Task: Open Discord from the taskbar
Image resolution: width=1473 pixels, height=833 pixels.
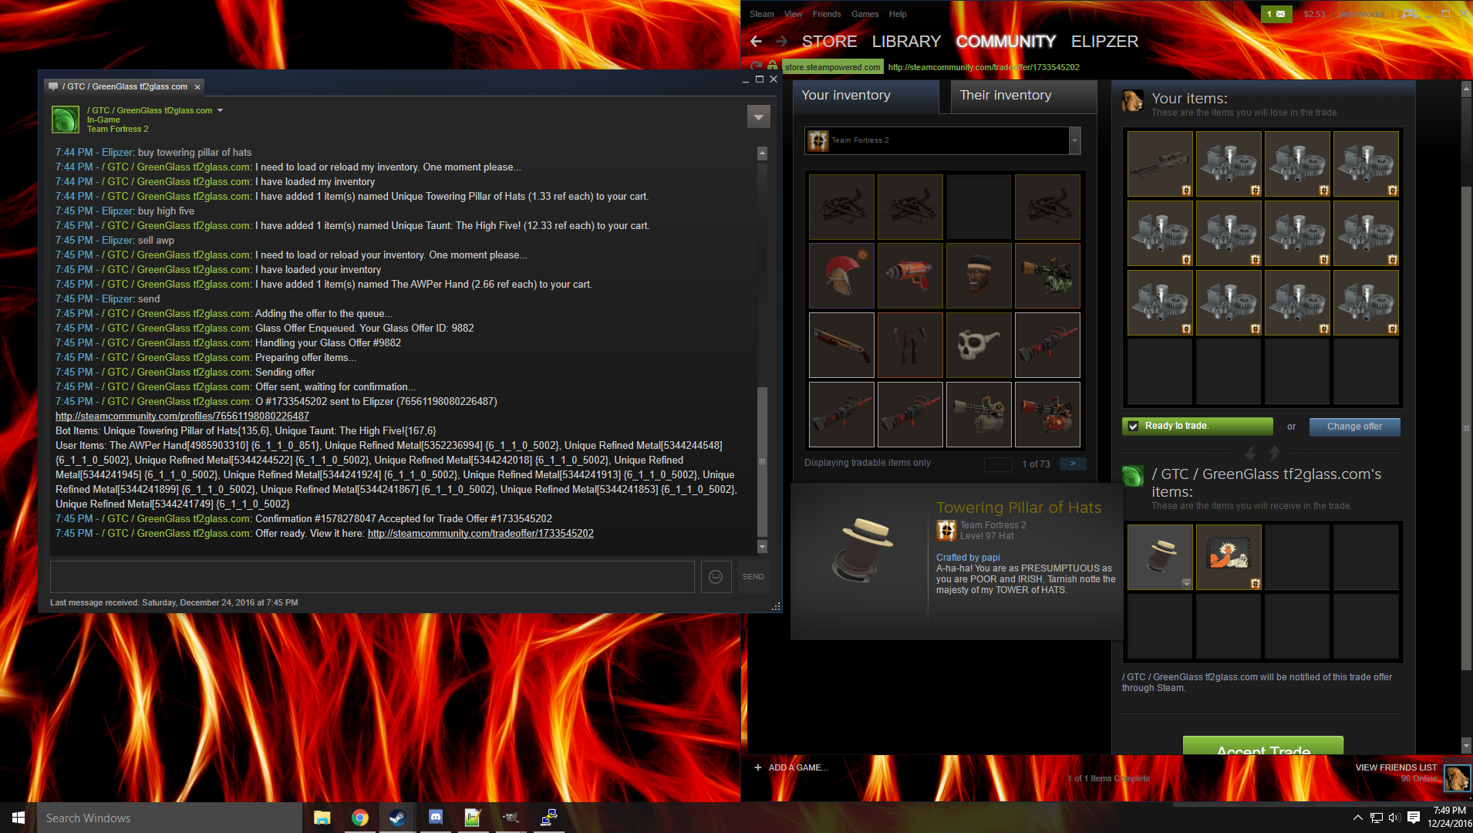Action: coord(435,818)
